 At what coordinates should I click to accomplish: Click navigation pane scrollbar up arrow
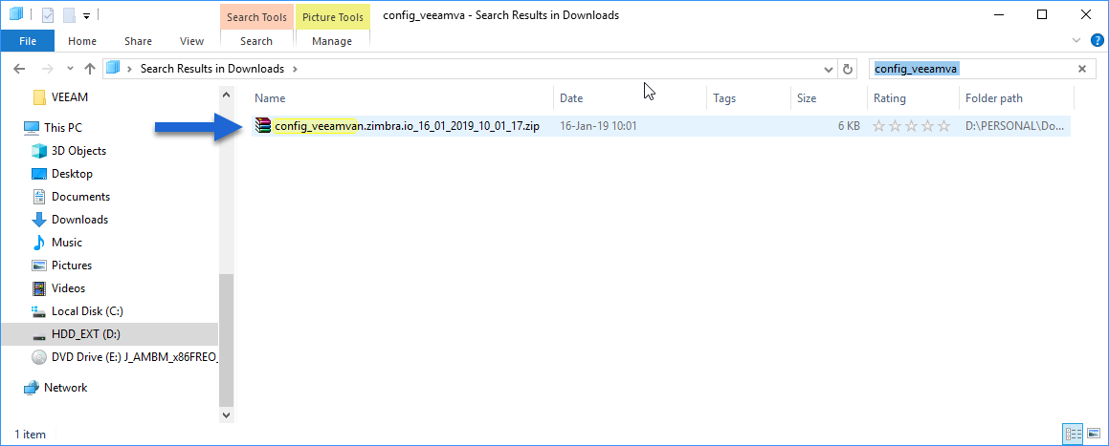pyautogui.click(x=226, y=94)
